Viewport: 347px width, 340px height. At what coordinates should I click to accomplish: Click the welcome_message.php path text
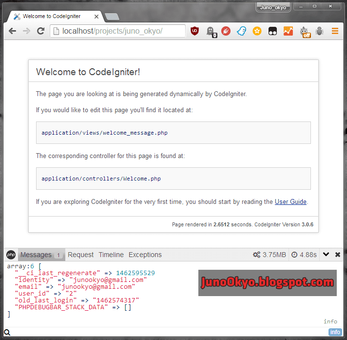pos(104,133)
